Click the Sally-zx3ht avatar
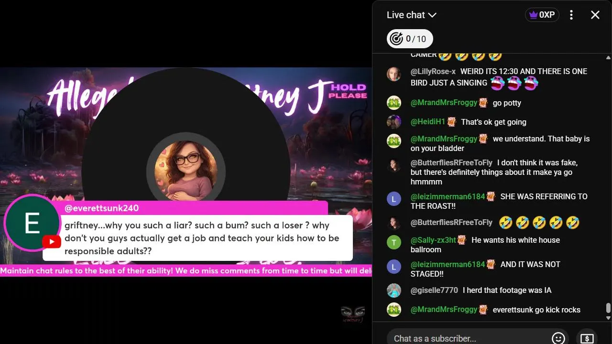This screenshot has width=612, height=344. [x=393, y=242]
